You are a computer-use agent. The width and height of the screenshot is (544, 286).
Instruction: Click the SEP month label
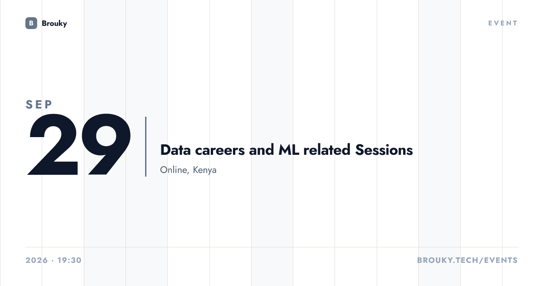[39, 104]
